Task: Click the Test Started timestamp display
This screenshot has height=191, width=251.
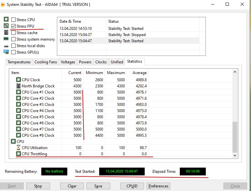Action: (122, 171)
